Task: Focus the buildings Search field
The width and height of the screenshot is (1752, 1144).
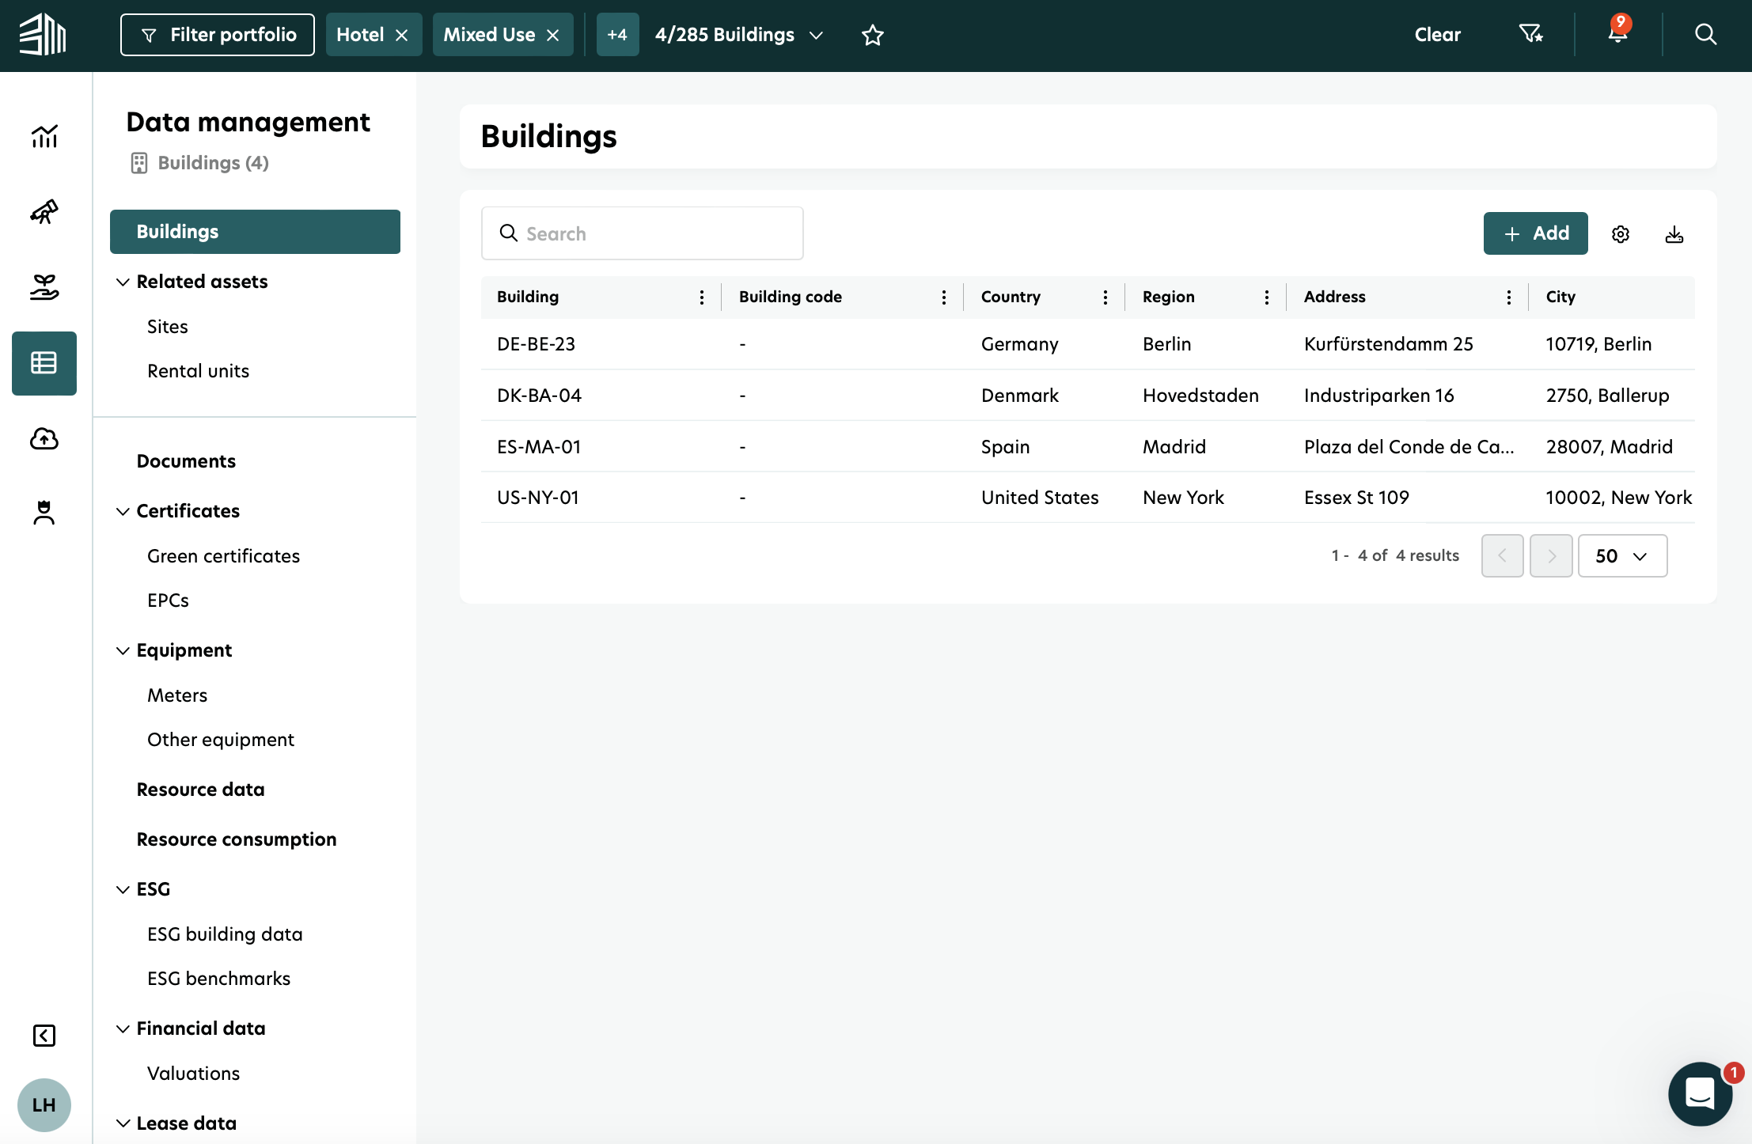Action: pyautogui.click(x=642, y=233)
